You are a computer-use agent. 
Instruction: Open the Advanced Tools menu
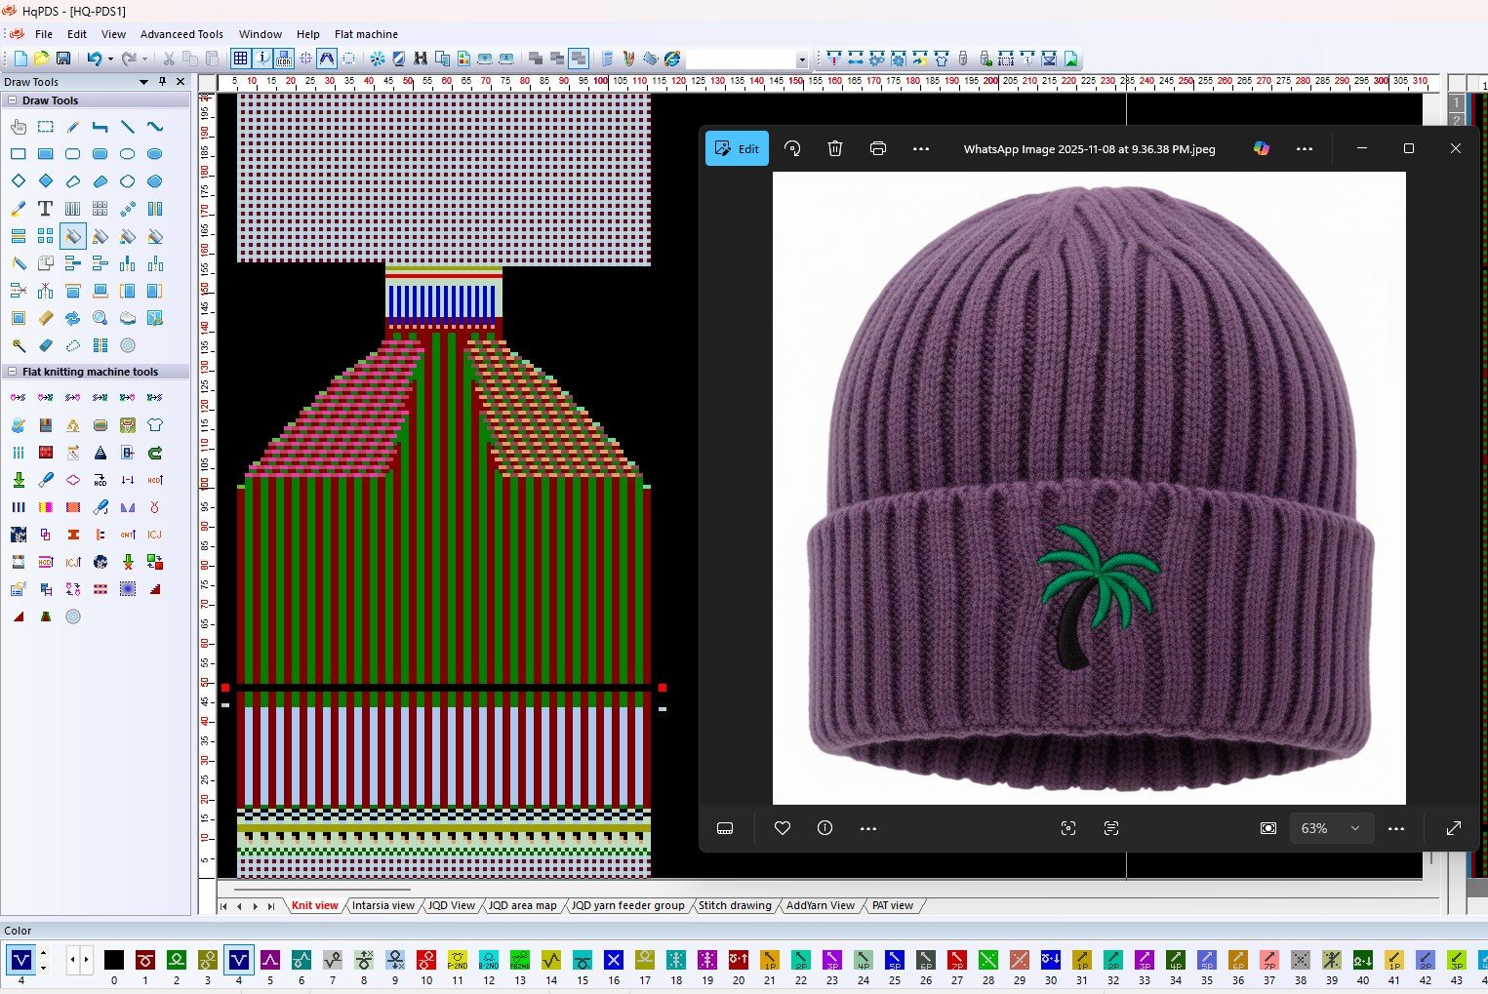(x=181, y=34)
